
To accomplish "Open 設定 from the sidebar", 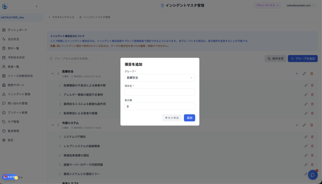I will (12, 140).
